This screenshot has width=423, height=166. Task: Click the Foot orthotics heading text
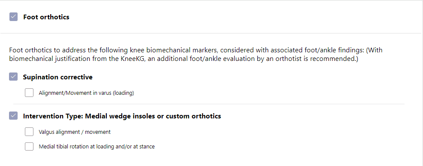tap(46, 17)
